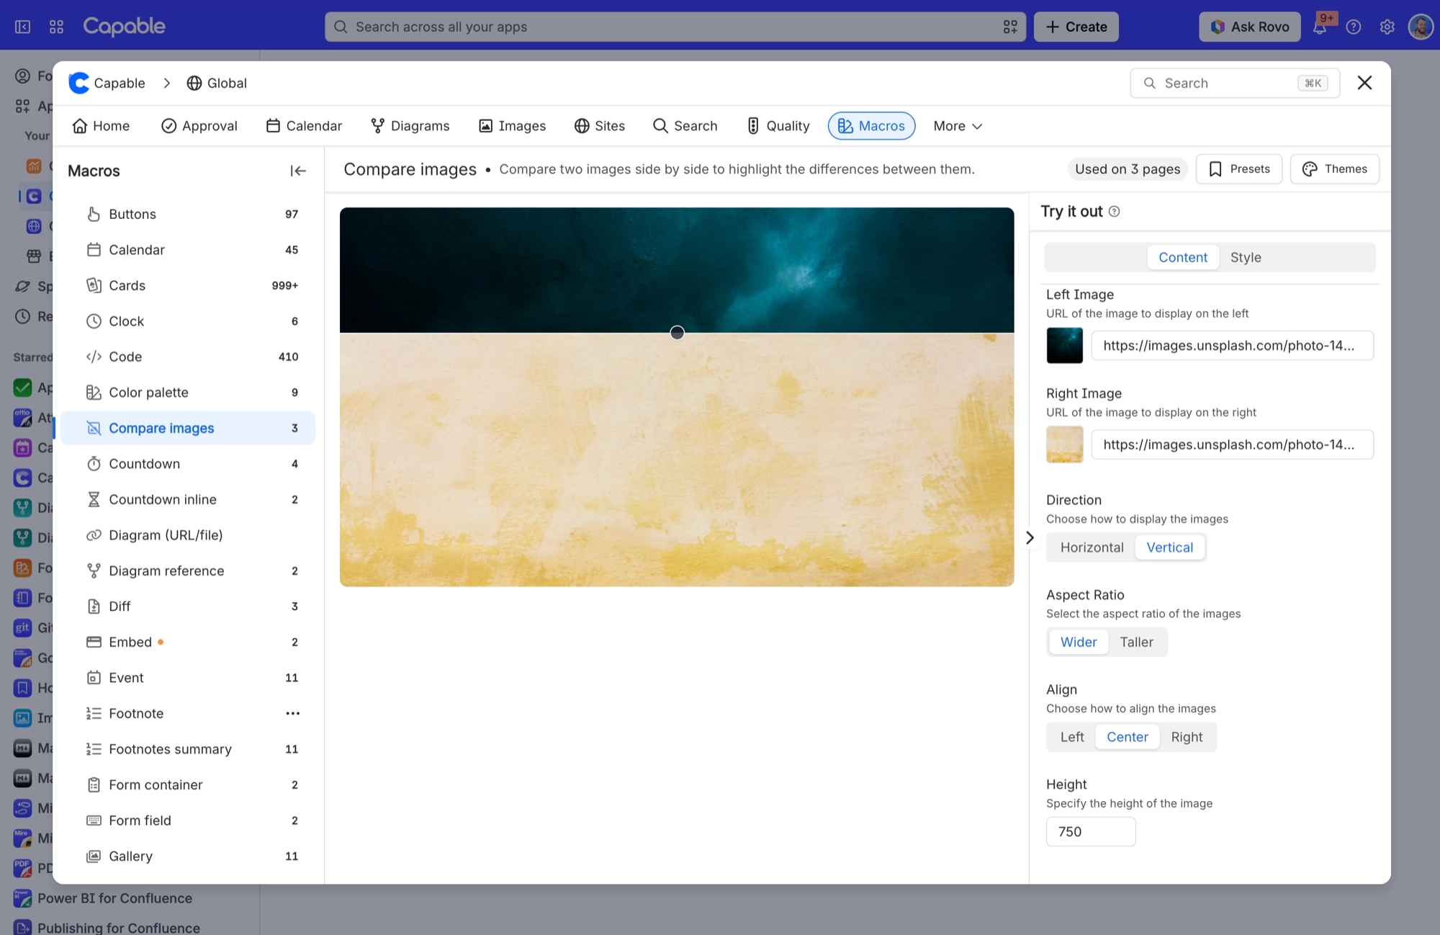Click the Right Image thumbnail swatch
The image size is (1440, 935).
click(x=1065, y=444)
